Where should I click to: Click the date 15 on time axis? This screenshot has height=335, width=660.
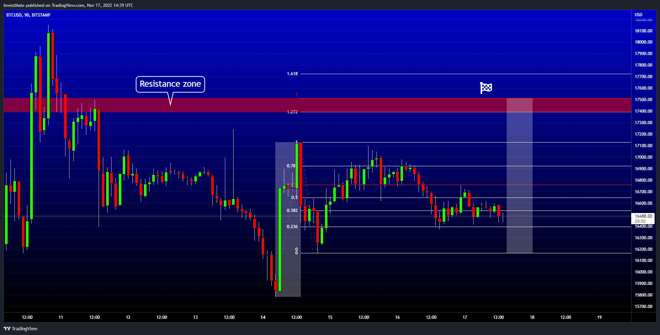point(330,317)
